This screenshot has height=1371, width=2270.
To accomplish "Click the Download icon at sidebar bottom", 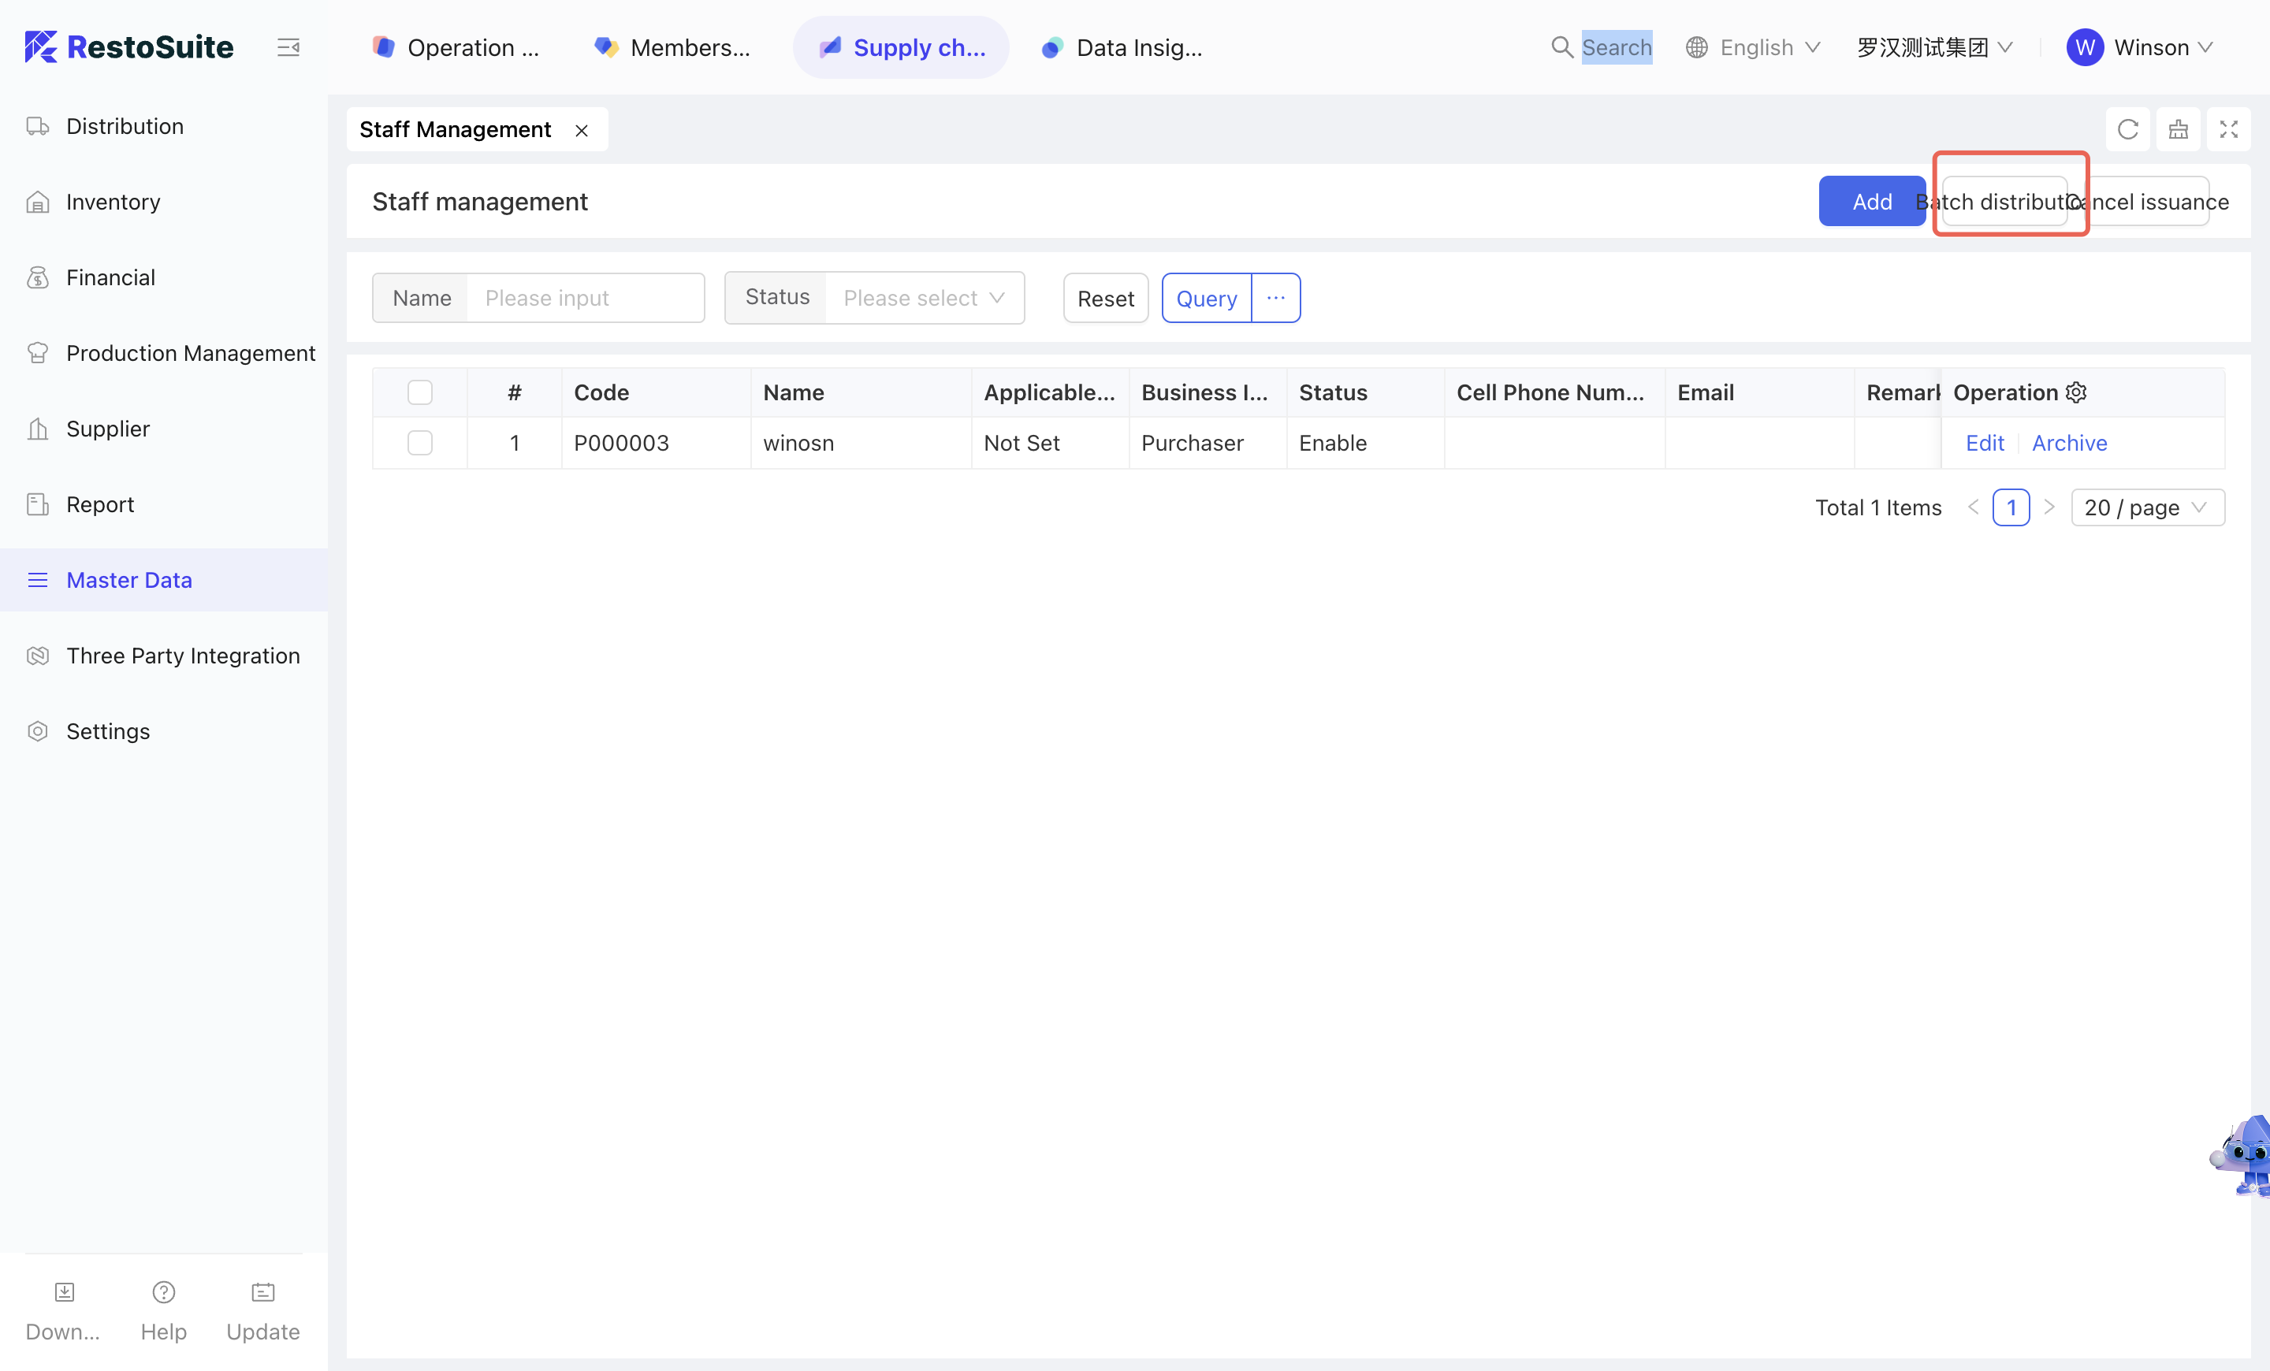I will [64, 1292].
